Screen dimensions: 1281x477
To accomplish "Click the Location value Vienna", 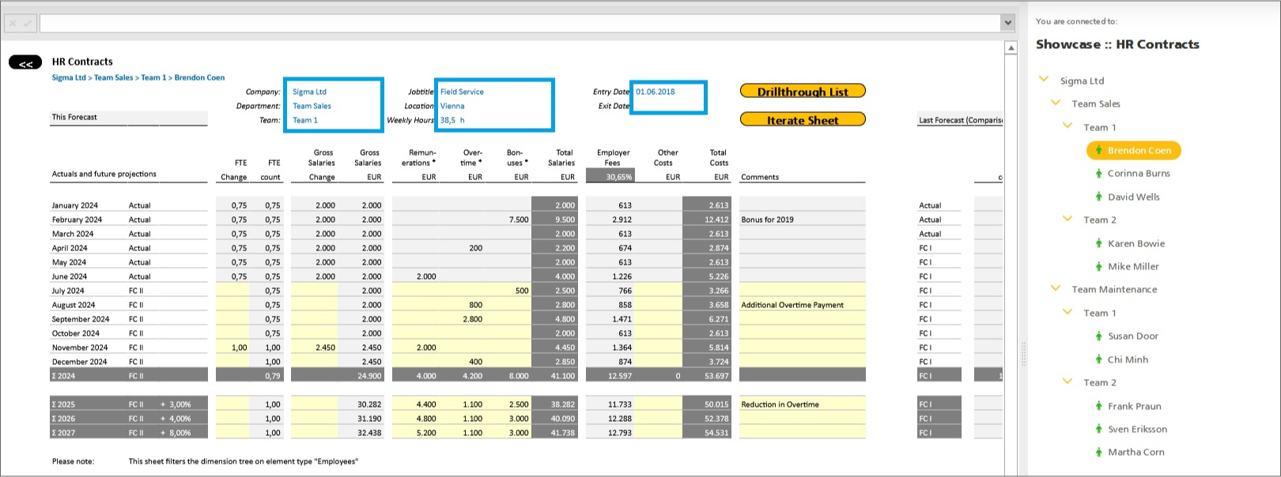I will tap(452, 106).
